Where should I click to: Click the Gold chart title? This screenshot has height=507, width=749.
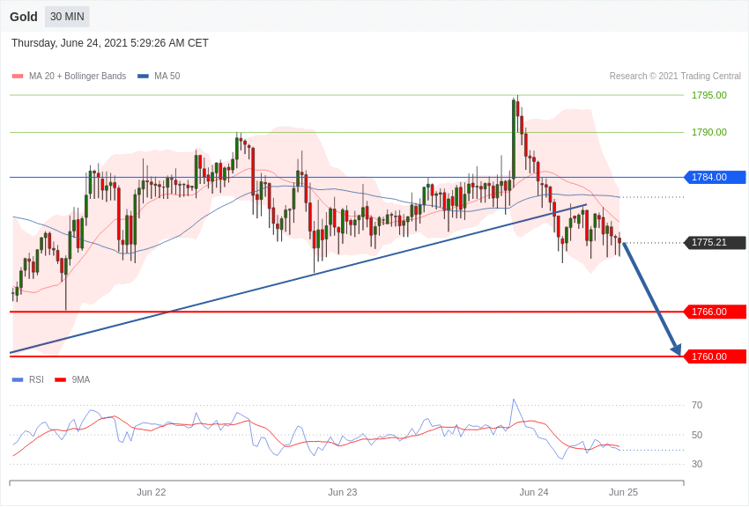(24, 17)
